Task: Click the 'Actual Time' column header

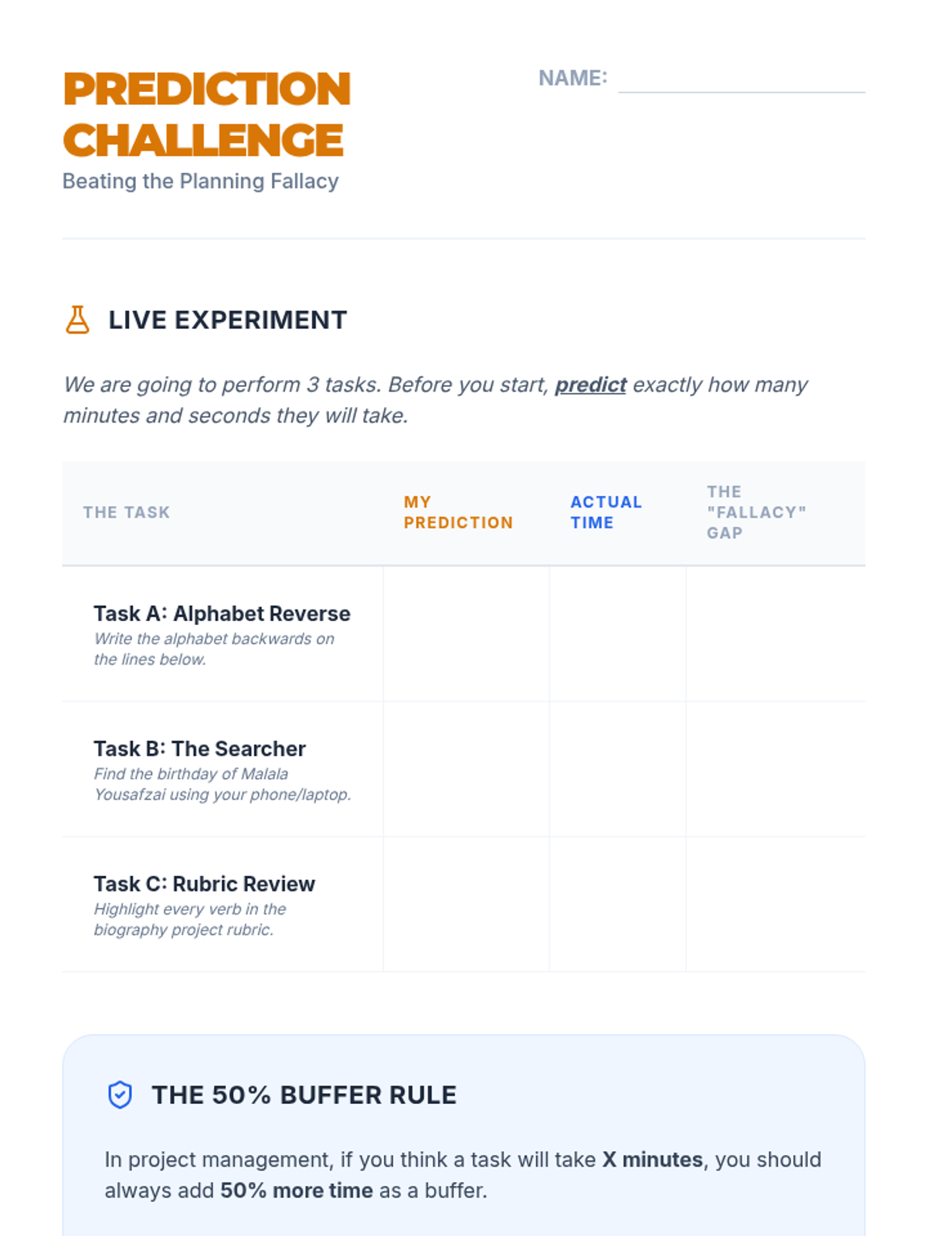Action: pos(606,512)
